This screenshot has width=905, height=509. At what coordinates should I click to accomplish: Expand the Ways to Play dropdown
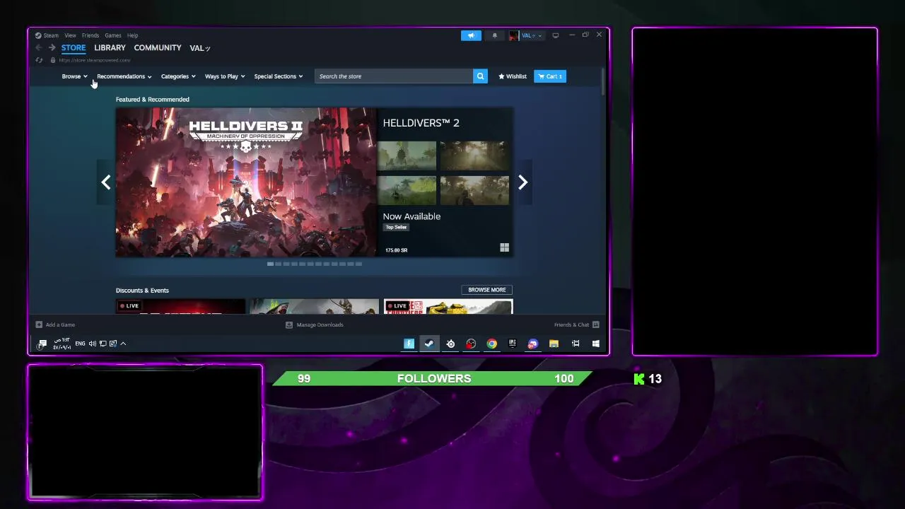click(x=225, y=76)
